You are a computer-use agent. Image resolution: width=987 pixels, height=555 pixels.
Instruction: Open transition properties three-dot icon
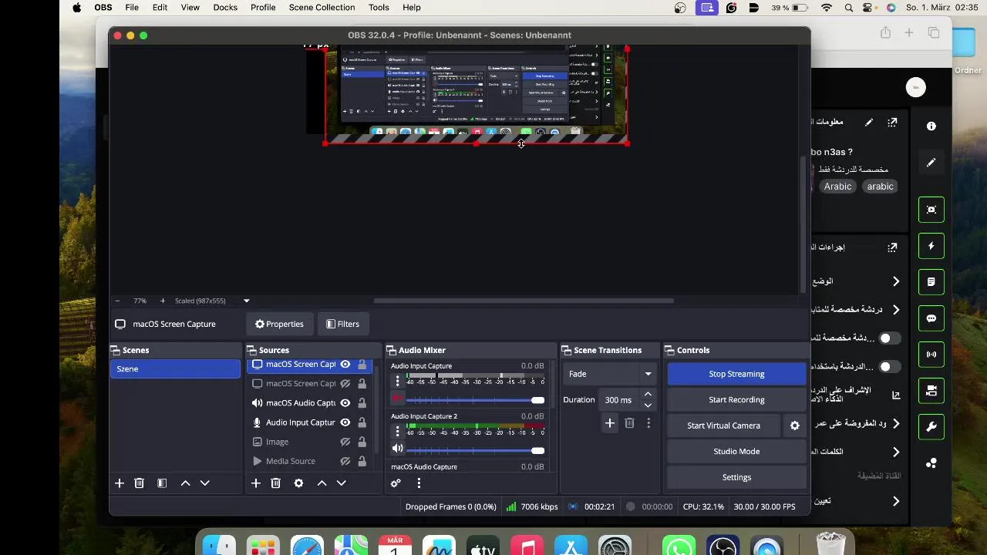(x=648, y=423)
